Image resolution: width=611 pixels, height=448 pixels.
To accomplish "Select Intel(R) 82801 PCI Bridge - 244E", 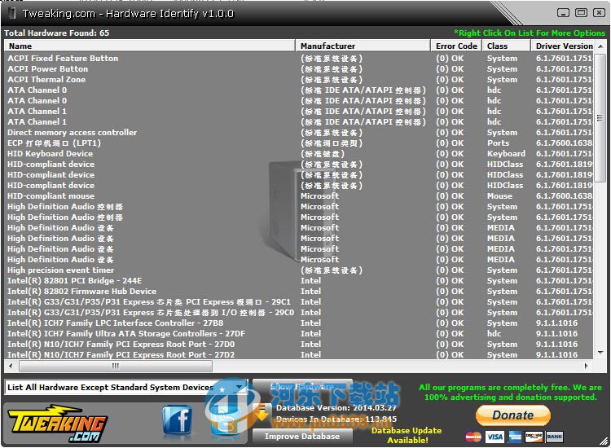I will [299, 280].
